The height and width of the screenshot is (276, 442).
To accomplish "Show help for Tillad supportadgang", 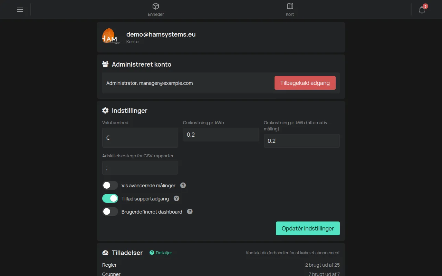I will [176, 198].
